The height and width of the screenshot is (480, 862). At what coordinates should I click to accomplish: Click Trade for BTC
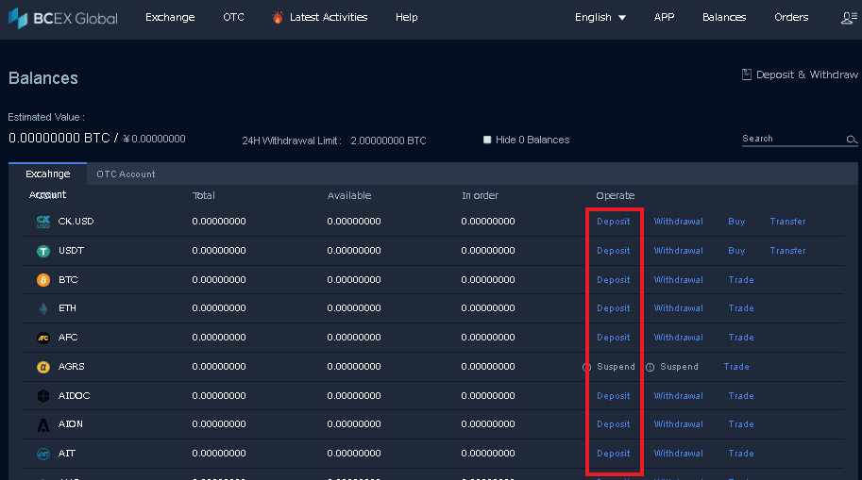pos(741,279)
